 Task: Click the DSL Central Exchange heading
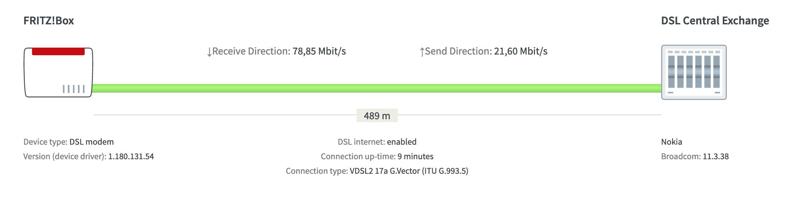pyautogui.click(x=715, y=21)
